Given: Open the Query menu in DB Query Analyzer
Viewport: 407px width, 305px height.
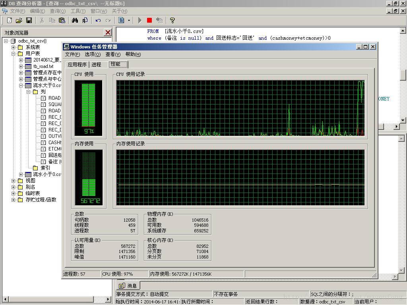Looking at the screenshot, I should [x=58, y=11].
